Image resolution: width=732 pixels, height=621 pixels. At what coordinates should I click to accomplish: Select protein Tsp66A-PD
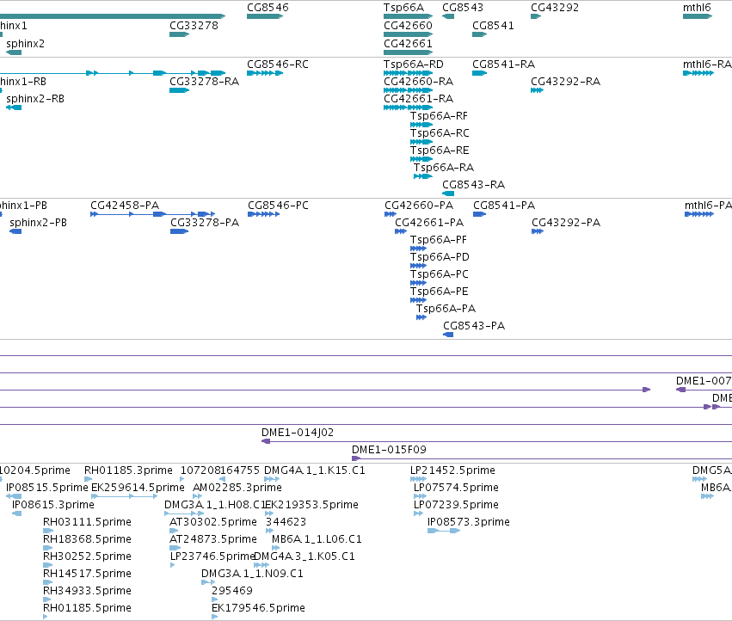click(x=418, y=266)
